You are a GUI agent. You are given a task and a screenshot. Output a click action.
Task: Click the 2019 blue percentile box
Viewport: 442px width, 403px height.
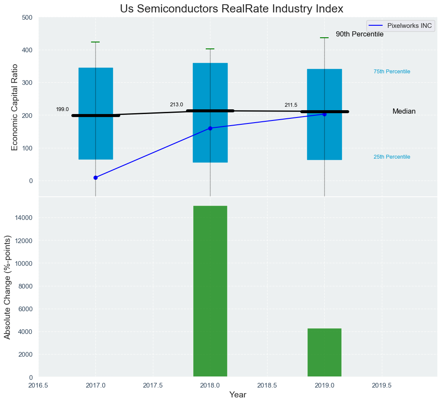tap(324, 114)
